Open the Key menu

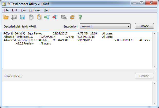(x=23, y=10)
